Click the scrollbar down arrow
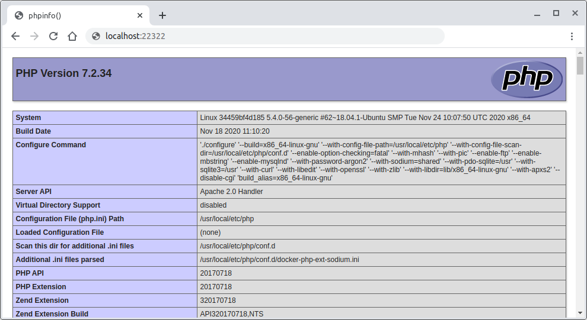This screenshot has width=587, height=320. [x=580, y=313]
